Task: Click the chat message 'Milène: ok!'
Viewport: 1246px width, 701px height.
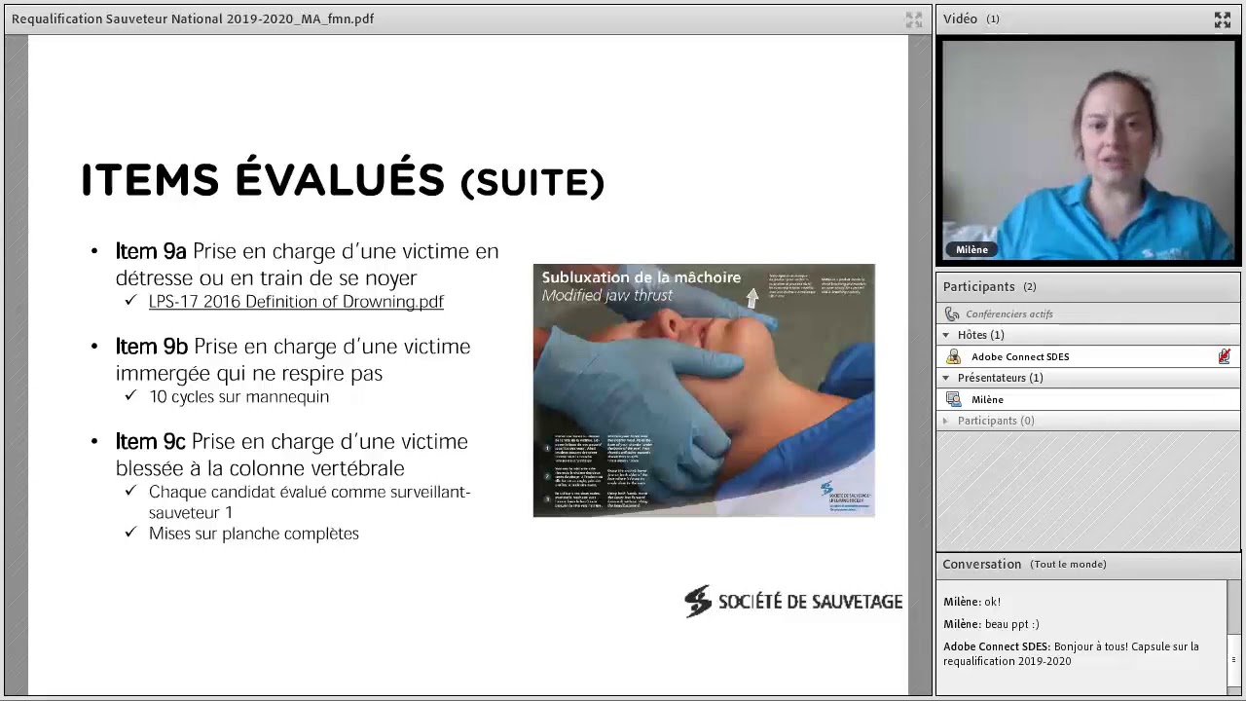Action: (x=971, y=602)
